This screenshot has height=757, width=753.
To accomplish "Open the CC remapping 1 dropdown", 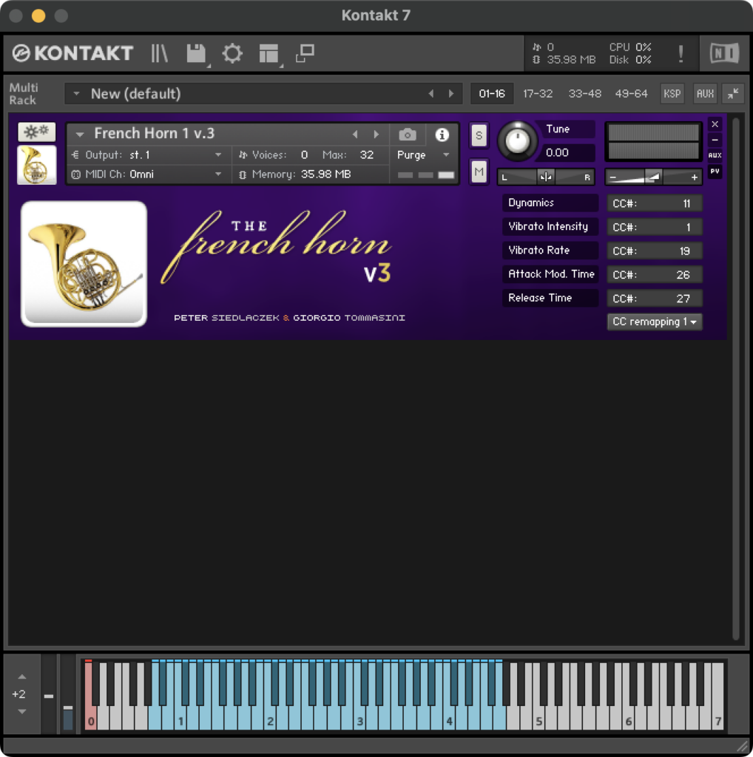I will pyautogui.click(x=654, y=322).
